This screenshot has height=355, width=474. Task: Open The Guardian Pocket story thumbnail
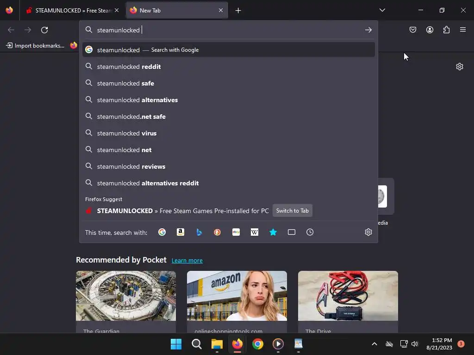click(x=126, y=296)
